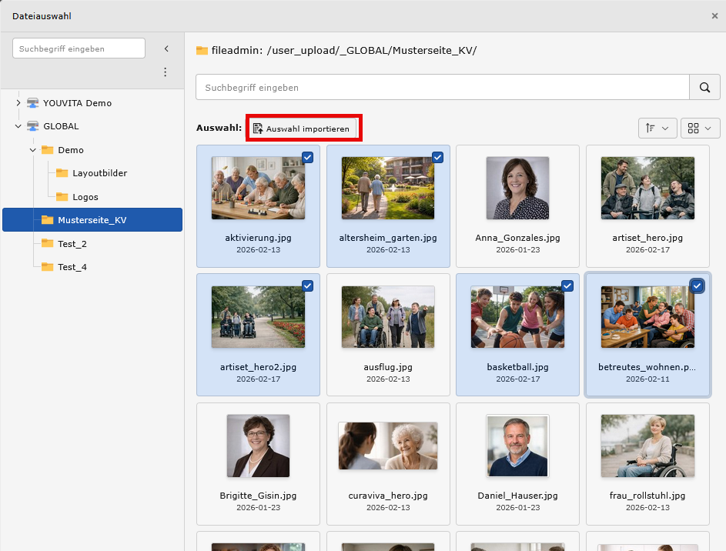Image resolution: width=726 pixels, height=551 pixels.
Task: Open the view mode tiles dropdown
Action: (x=700, y=129)
